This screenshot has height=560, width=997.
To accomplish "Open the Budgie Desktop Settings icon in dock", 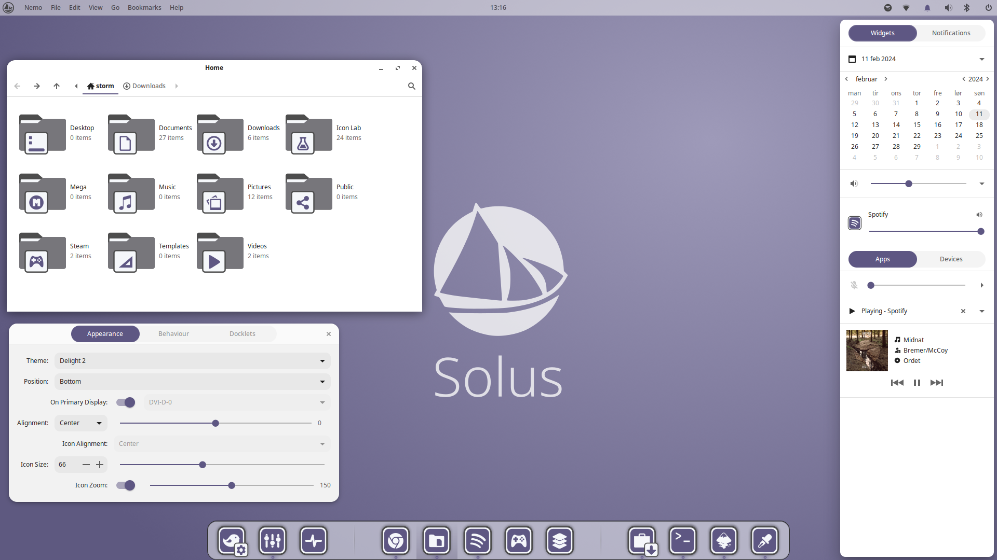I will coord(232,540).
